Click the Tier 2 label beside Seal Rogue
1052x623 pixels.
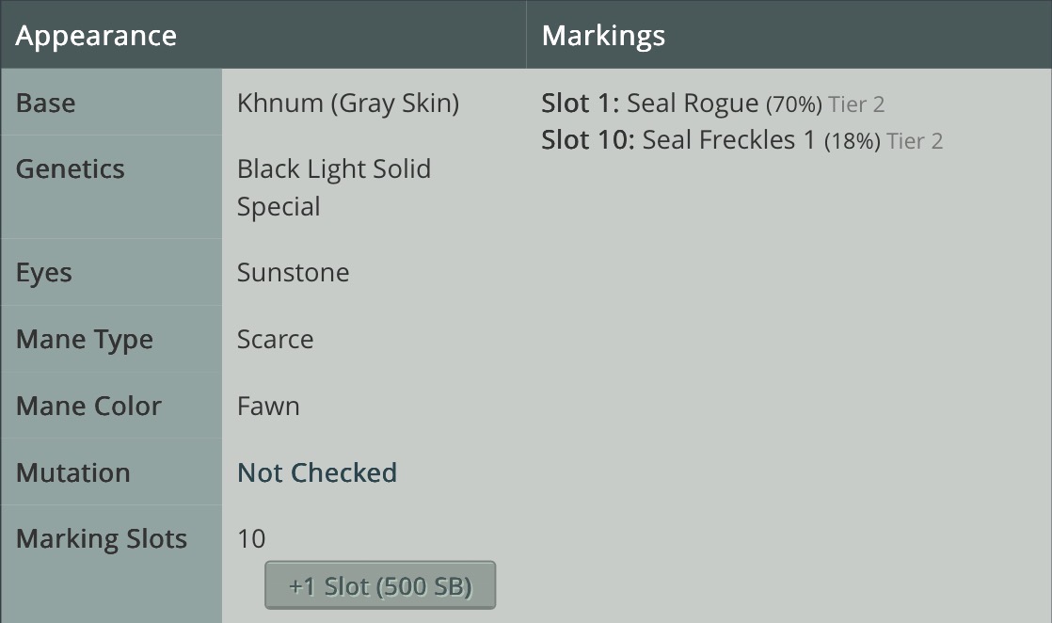(857, 104)
